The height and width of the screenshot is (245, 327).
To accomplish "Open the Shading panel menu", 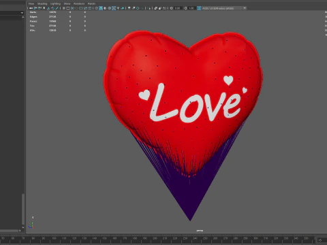I will pos(42,3).
